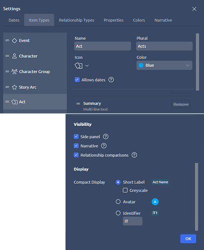Image resolution: width=204 pixels, height=250 pixels.
Task: Open help for Relationship comparisons
Action: coord(134,155)
